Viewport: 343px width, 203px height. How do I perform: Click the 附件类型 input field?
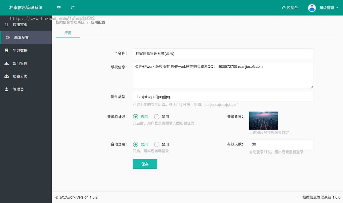point(223,97)
